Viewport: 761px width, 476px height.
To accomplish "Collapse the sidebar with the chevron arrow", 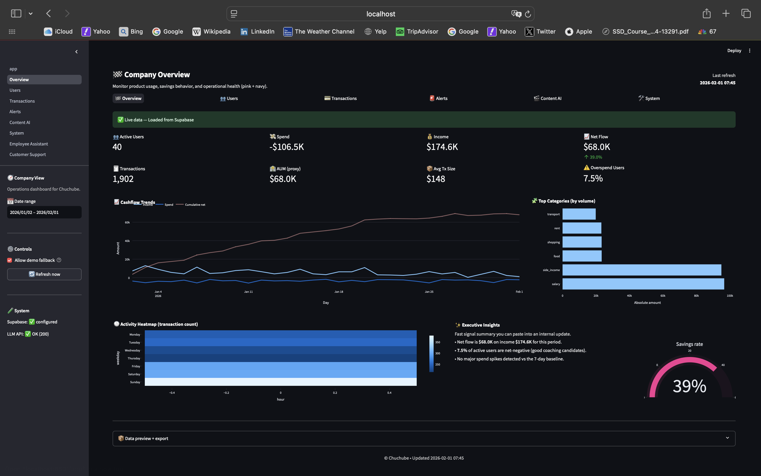I will [x=76, y=52].
